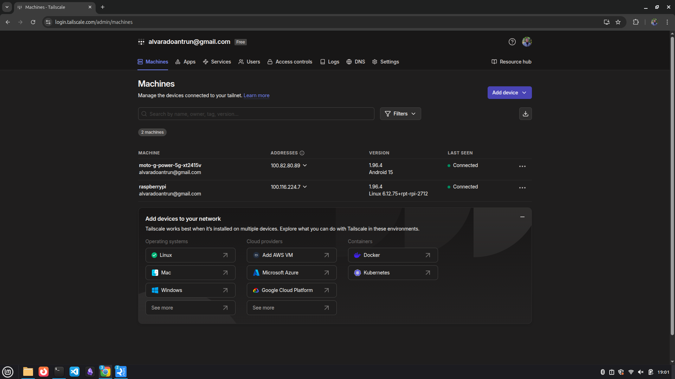
Task: Open the Kubernetes container card
Action: point(393,273)
